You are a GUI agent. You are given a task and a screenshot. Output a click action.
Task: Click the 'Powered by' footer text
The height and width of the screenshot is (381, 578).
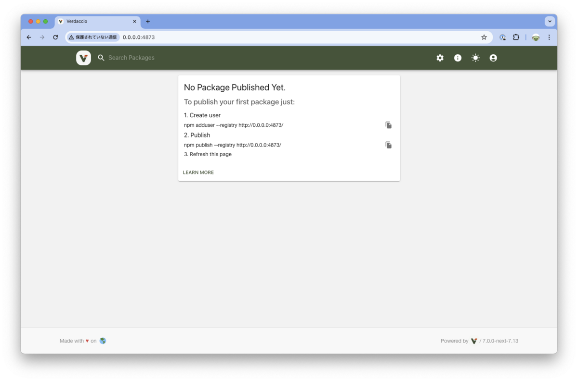(x=454, y=341)
